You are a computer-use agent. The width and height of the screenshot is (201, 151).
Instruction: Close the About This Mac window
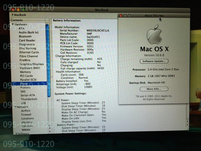(121, 16)
